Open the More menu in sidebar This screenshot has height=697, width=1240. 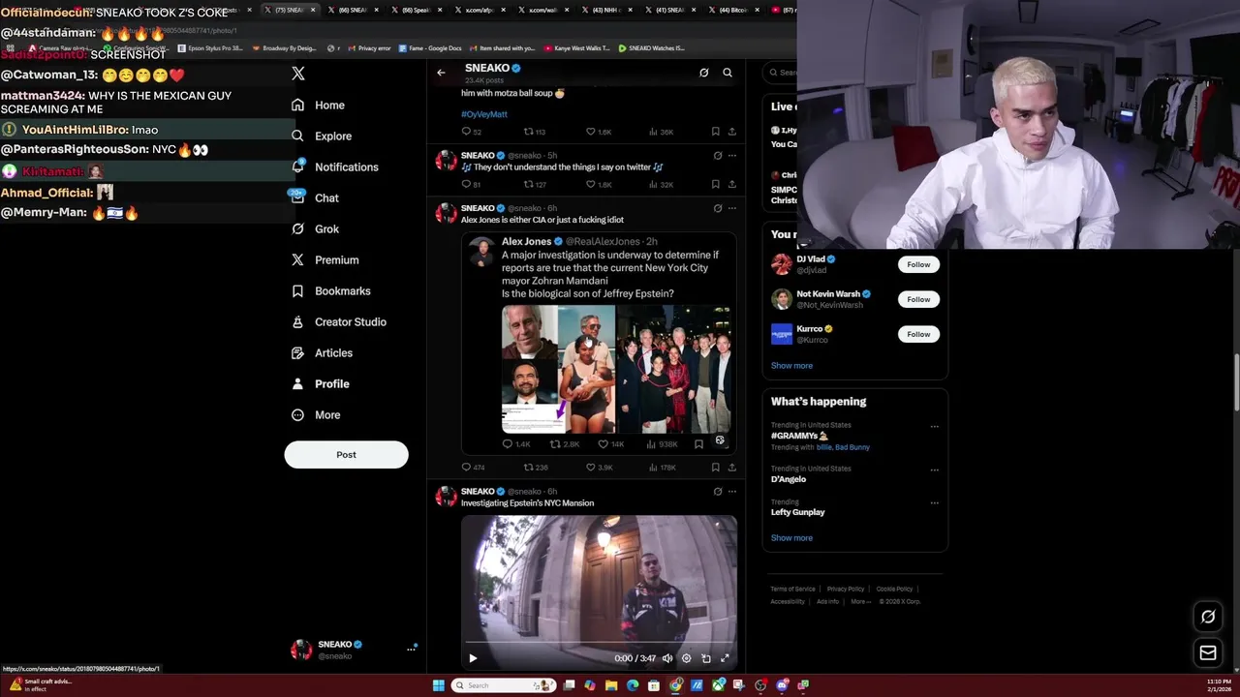316,414
